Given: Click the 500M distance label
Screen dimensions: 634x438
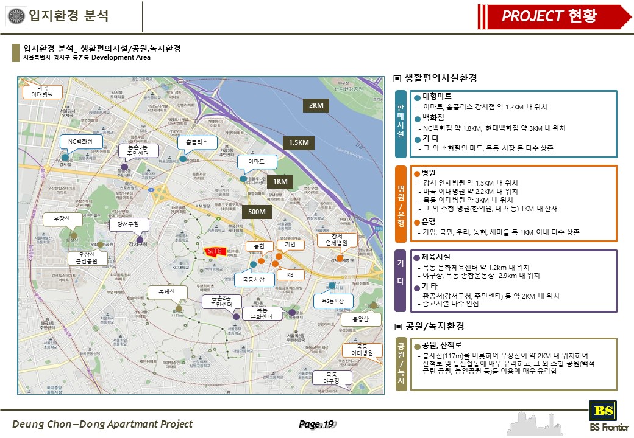Looking at the screenshot, I should click(257, 212).
